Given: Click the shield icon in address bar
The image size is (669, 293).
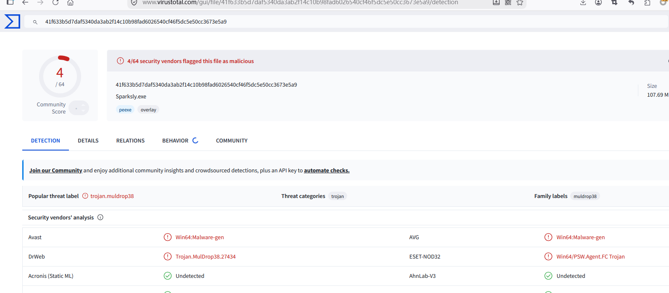Looking at the screenshot, I should pyautogui.click(x=134, y=3).
